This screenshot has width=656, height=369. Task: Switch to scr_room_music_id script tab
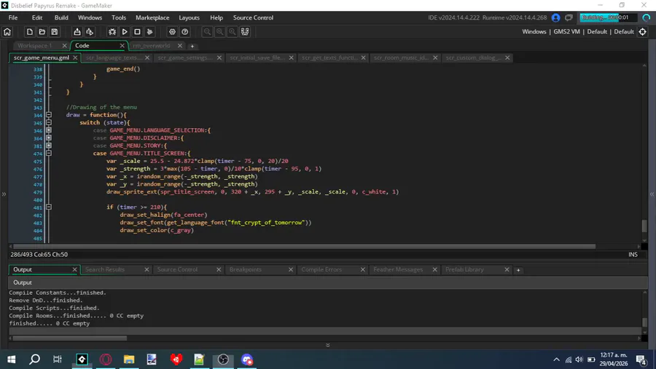tap(401, 57)
